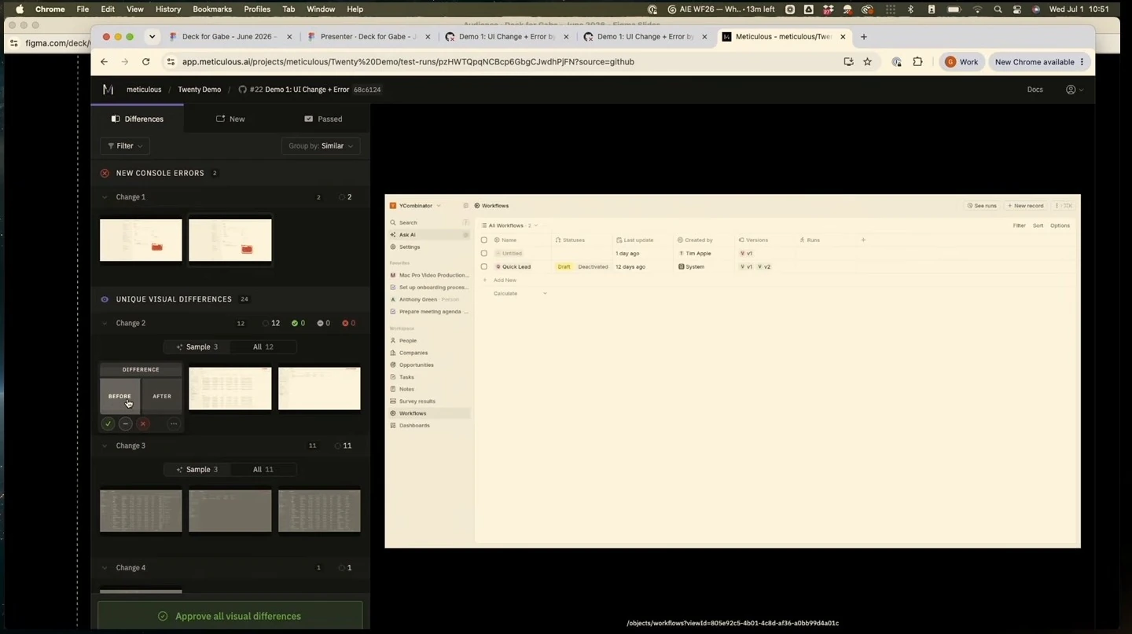Reject Change 2 screenshot with red X
The image size is (1132, 634).
tap(142, 423)
